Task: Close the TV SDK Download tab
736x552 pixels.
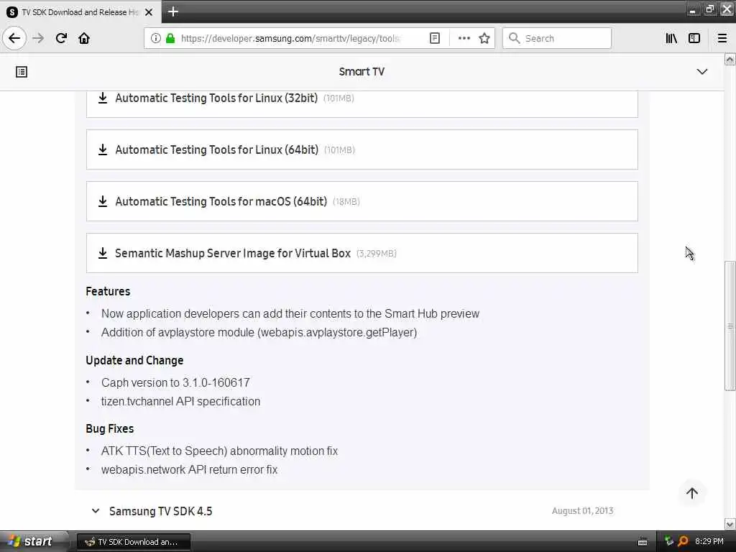Action: coord(149,11)
